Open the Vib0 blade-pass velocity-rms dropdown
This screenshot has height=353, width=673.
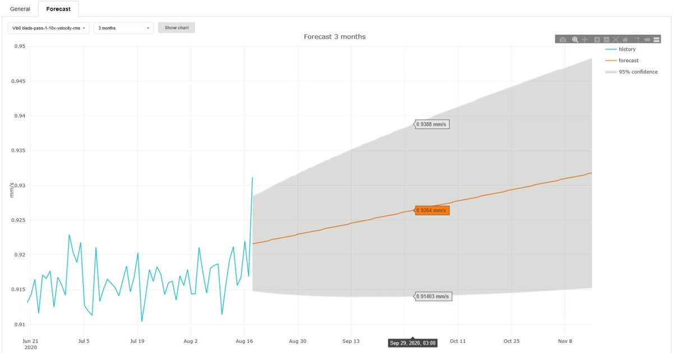pyautogui.click(x=48, y=27)
